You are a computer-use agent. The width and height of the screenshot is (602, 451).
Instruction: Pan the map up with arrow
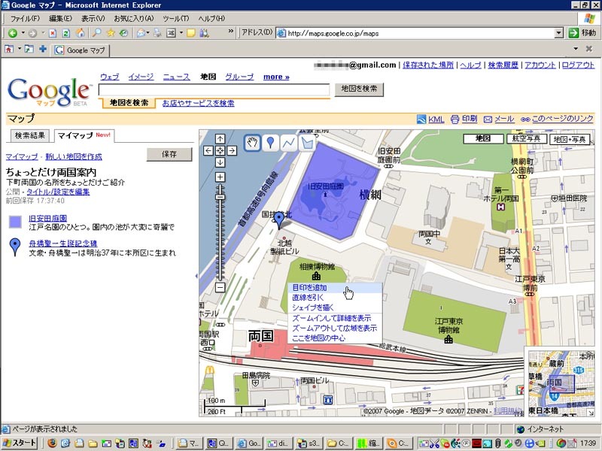point(220,138)
